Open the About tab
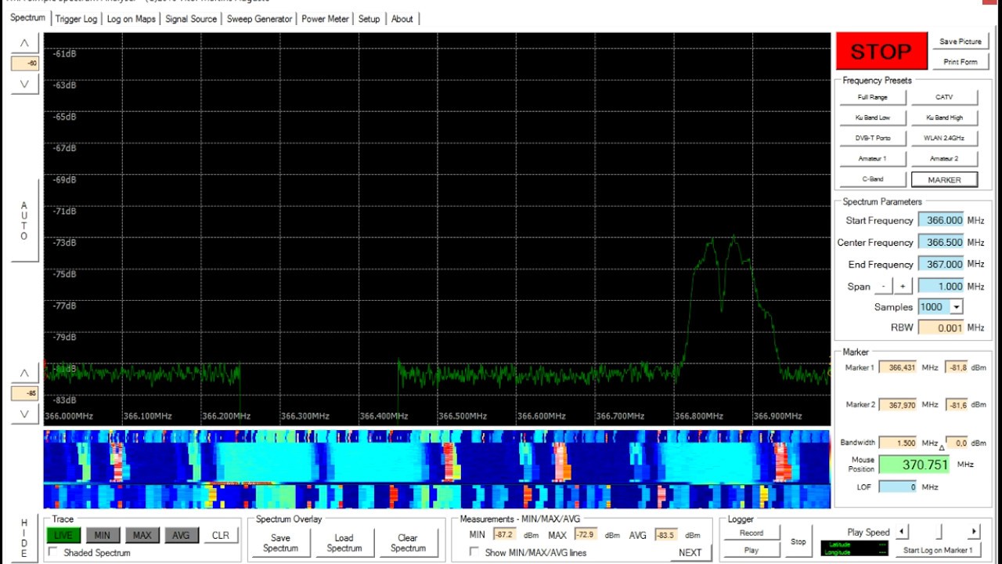1002x564 pixels. click(402, 19)
